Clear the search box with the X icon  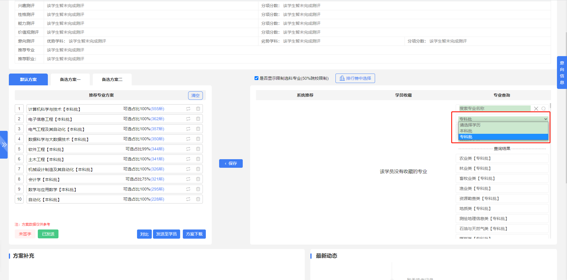[x=536, y=108]
